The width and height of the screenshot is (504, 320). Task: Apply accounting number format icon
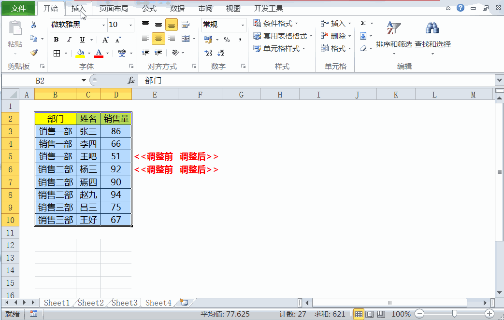point(208,40)
